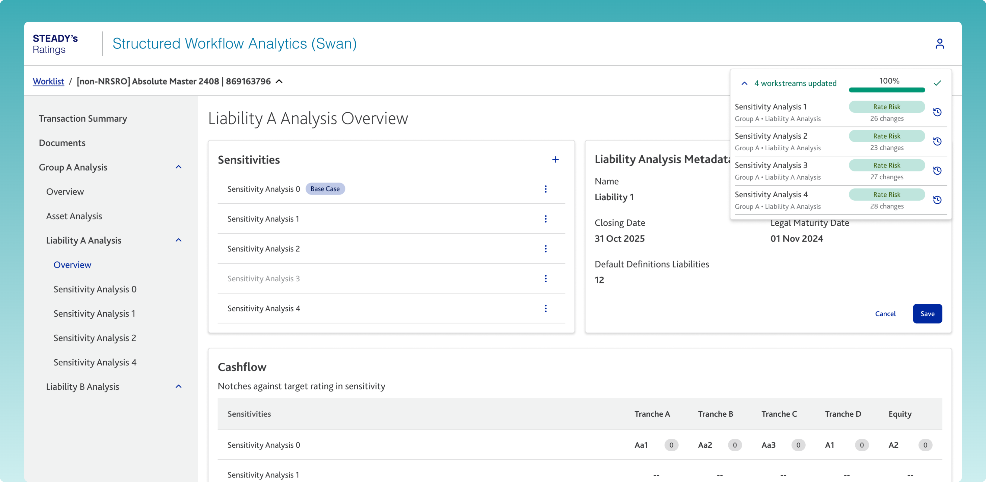
Task: Open Transaction Summary in sidebar
Action: 83,118
